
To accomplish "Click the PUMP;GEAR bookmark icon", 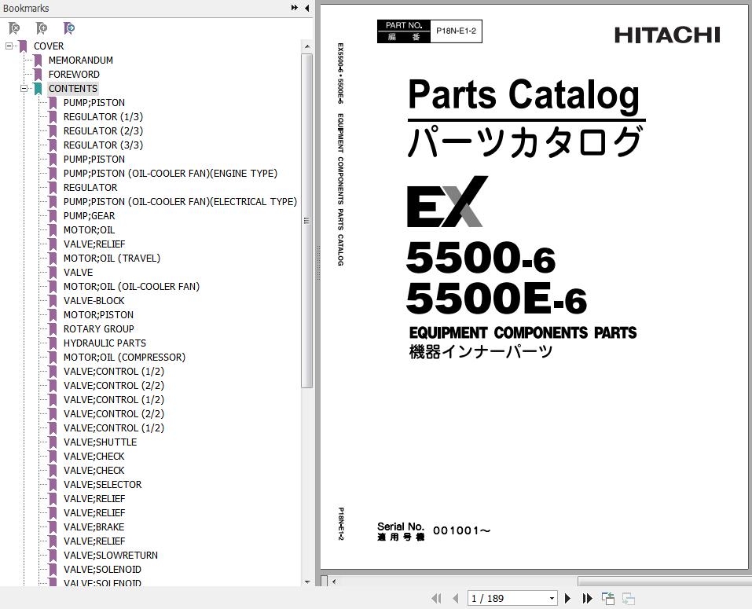I will (x=53, y=216).
